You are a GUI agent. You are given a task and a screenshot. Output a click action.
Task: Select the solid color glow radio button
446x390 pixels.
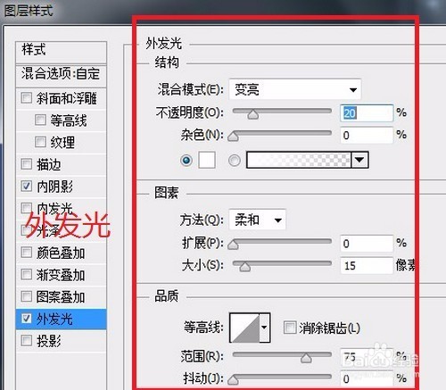tap(186, 161)
